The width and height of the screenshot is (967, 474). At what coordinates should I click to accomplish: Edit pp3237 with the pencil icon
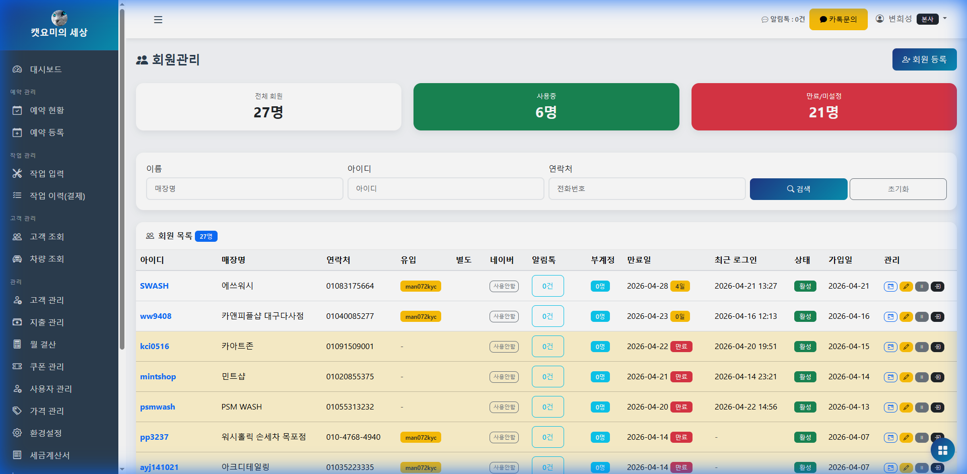tap(906, 438)
